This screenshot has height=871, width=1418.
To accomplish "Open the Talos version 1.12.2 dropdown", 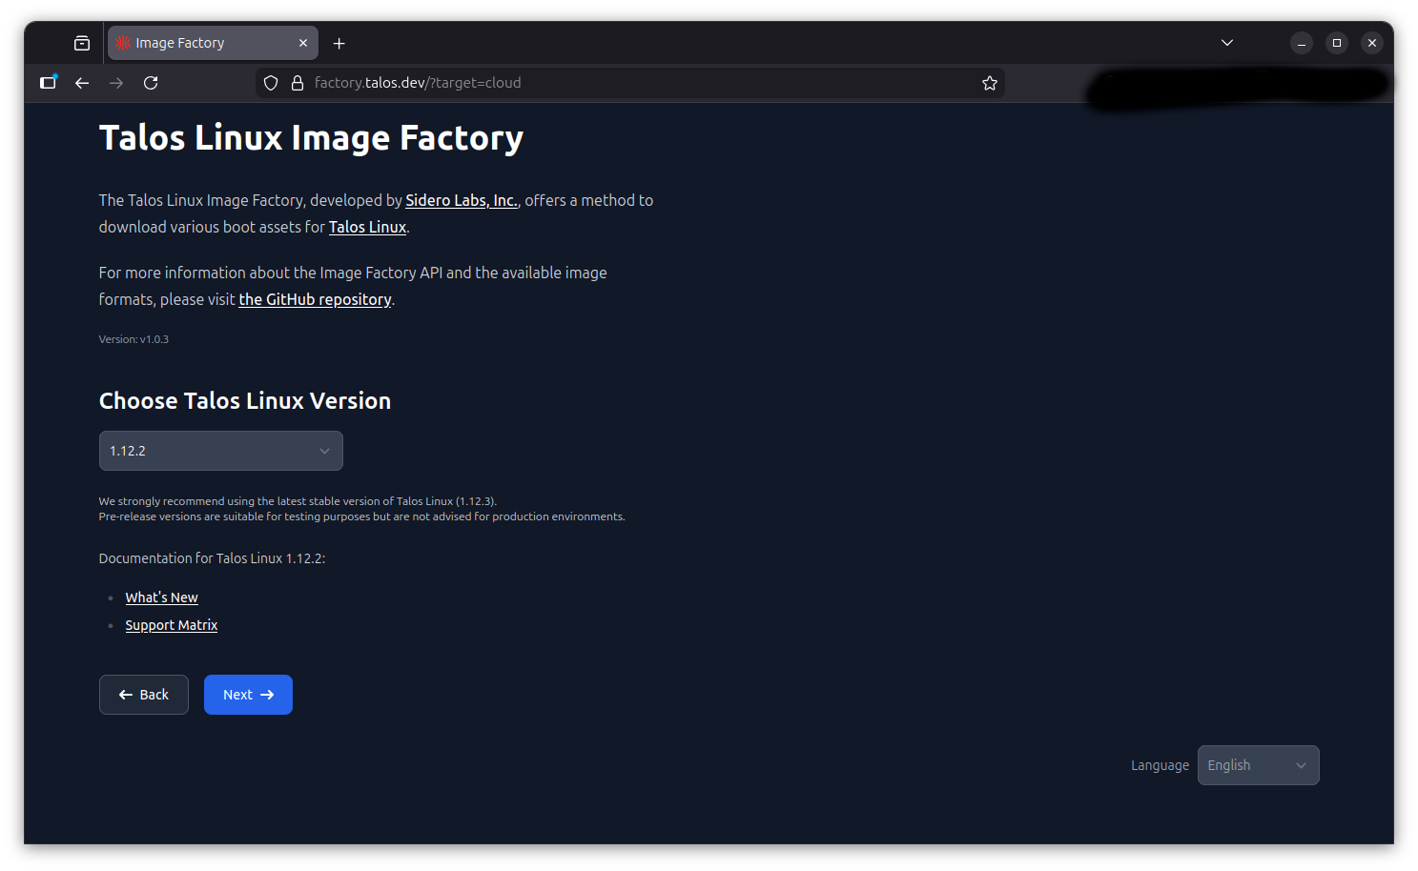I will tap(220, 451).
